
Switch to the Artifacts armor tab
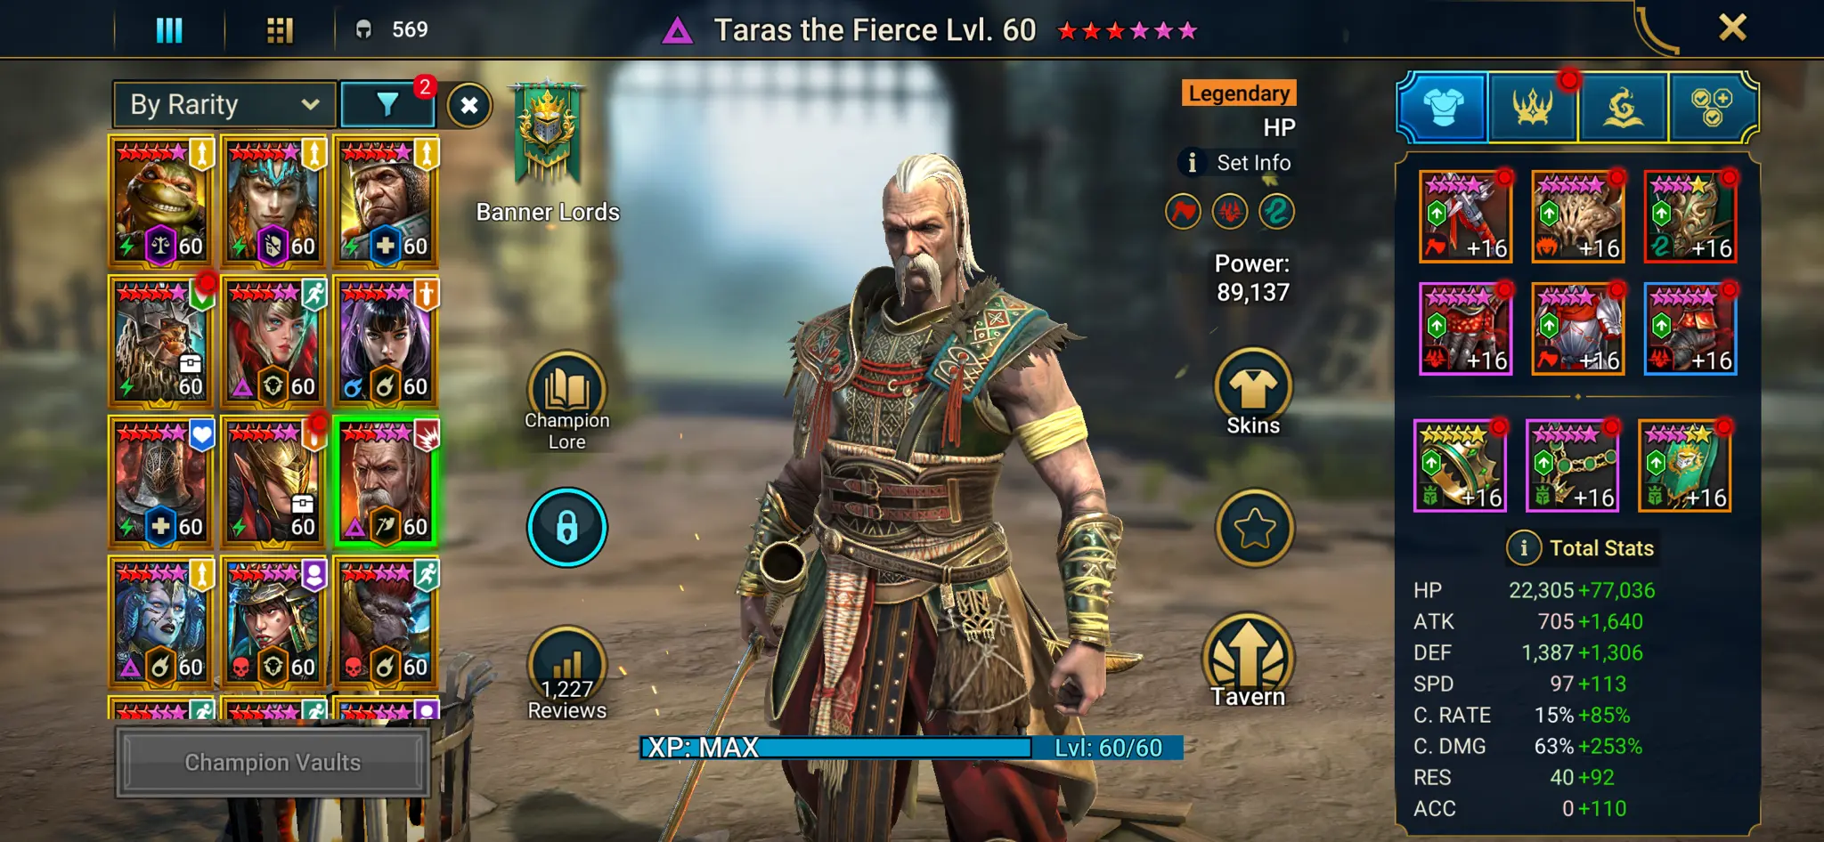pyautogui.click(x=1443, y=108)
